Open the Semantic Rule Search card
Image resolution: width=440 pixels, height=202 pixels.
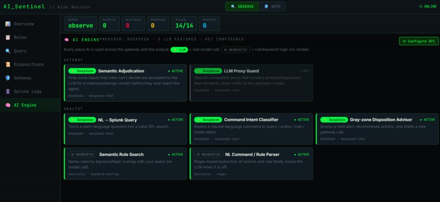[126, 164]
